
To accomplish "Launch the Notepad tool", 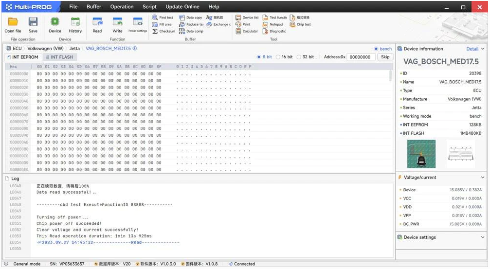I will [x=272, y=24].
